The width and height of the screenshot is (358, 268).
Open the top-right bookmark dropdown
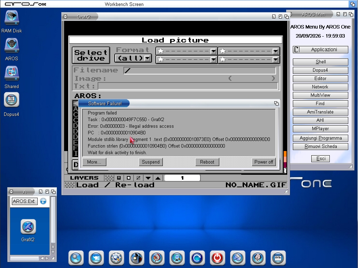(275, 51)
